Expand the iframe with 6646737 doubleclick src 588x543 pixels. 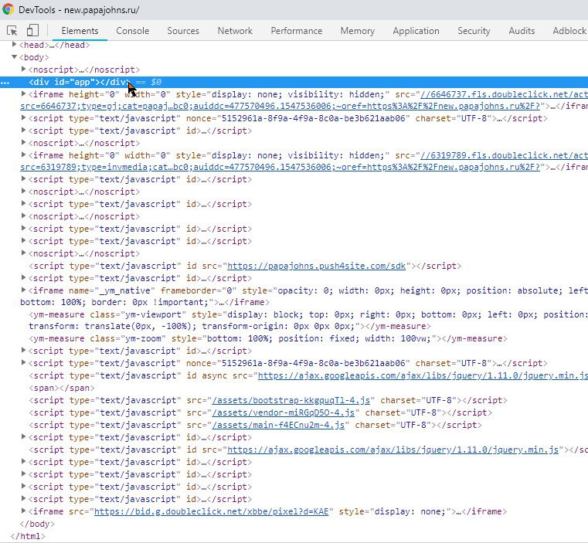(x=24, y=93)
